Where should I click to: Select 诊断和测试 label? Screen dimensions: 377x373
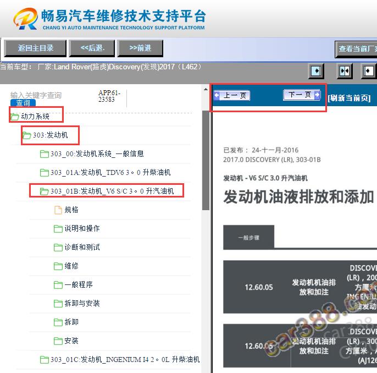click(x=82, y=248)
